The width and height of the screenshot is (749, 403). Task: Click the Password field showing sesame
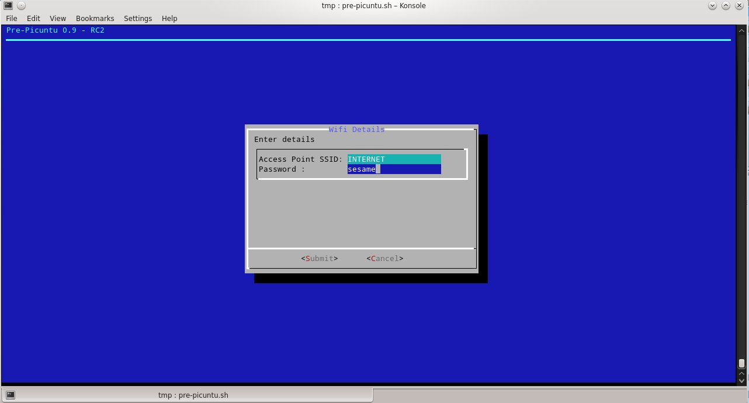point(394,169)
